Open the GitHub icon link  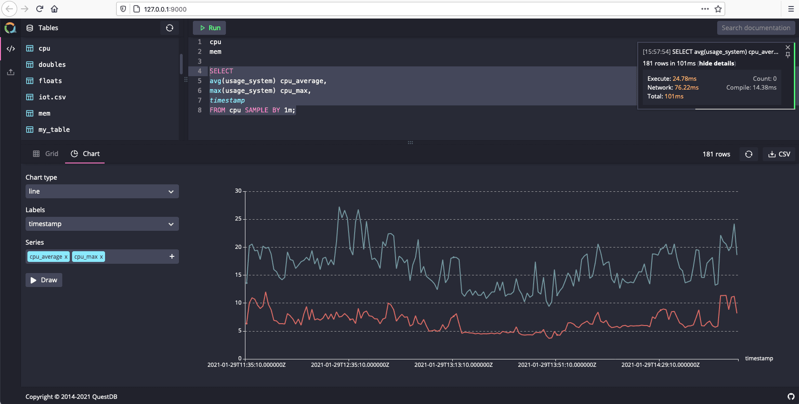tap(791, 397)
